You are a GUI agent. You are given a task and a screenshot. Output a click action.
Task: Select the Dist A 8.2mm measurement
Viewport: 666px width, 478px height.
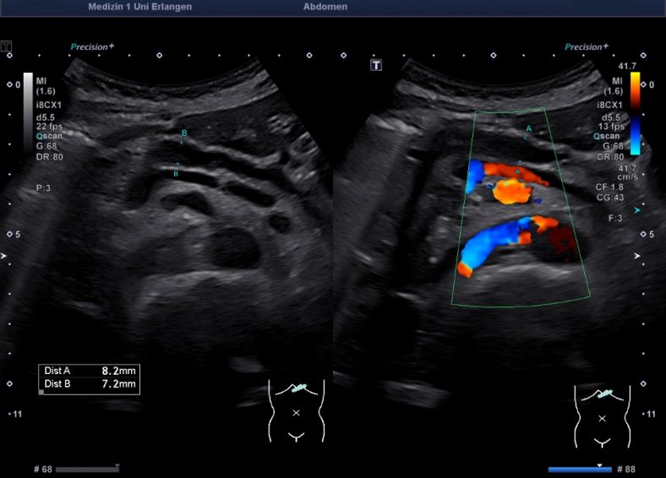[90, 371]
